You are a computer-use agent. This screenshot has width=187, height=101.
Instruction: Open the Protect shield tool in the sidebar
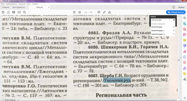[x=185, y=57]
